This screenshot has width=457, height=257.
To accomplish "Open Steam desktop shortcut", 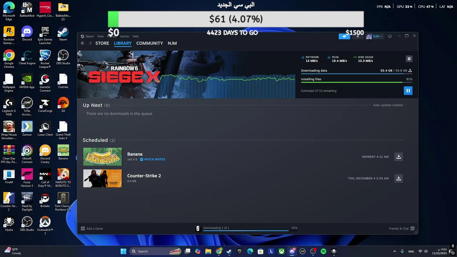I will (x=63, y=34).
